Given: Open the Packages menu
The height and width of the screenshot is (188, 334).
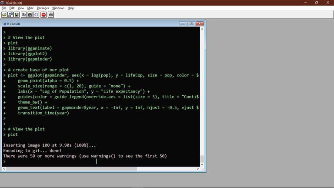Looking at the screenshot, I should [43, 8].
